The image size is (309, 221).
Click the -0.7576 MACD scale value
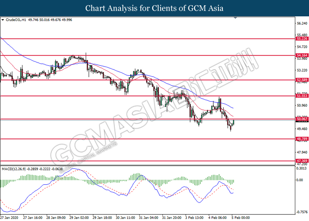(301, 212)
